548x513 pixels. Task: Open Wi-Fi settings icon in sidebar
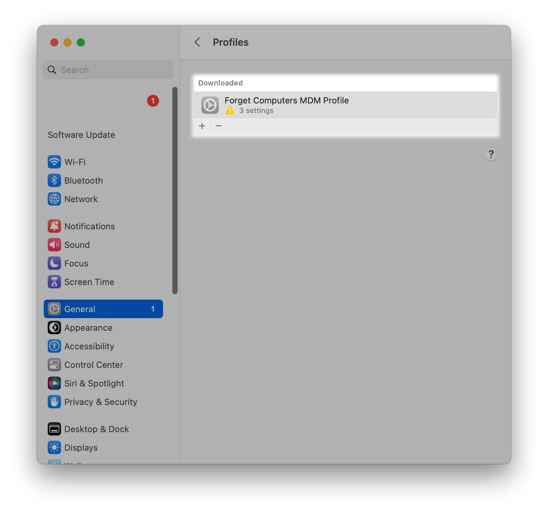coord(54,162)
